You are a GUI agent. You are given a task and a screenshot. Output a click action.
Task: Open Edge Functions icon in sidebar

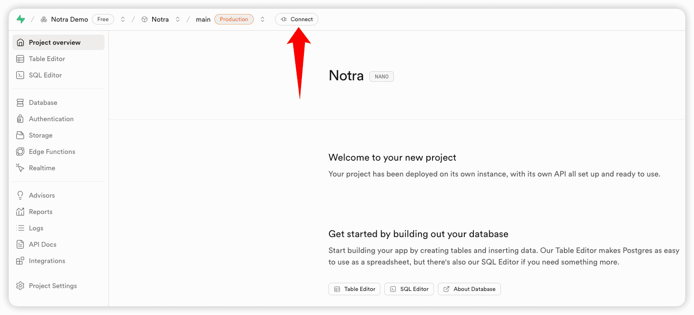coord(20,152)
